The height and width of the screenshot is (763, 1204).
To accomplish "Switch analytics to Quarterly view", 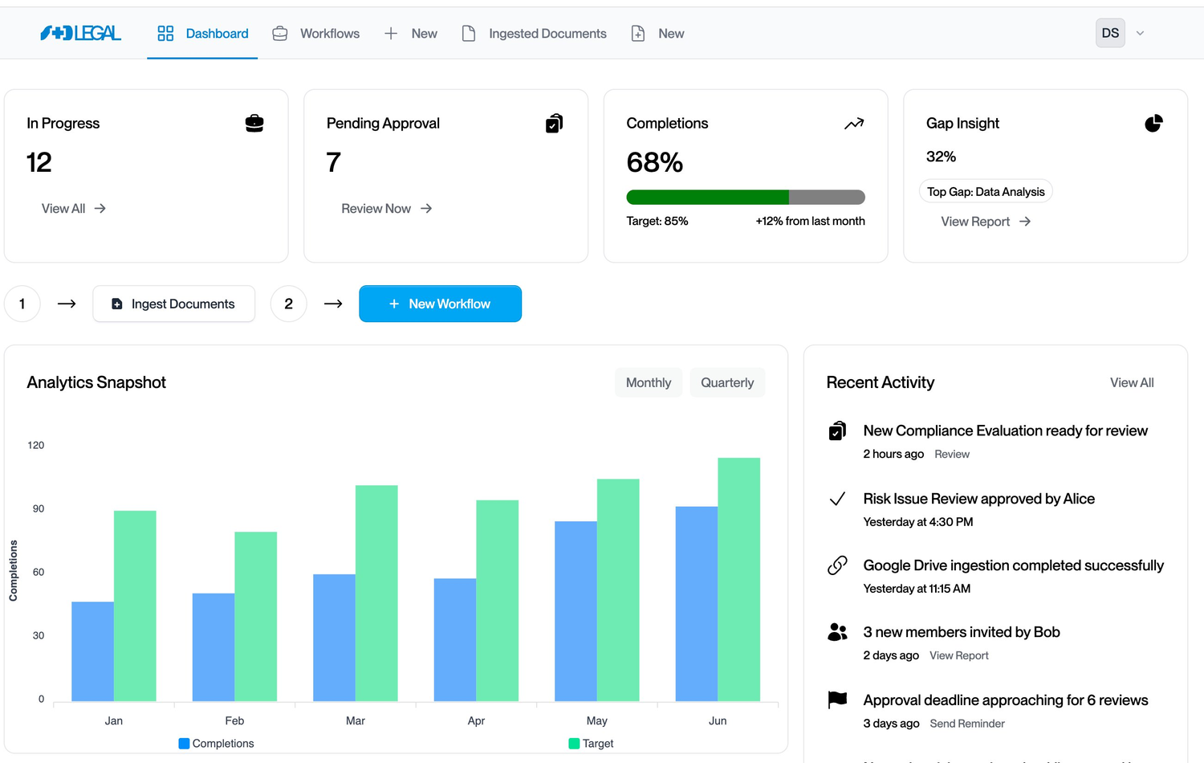I will tap(727, 382).
